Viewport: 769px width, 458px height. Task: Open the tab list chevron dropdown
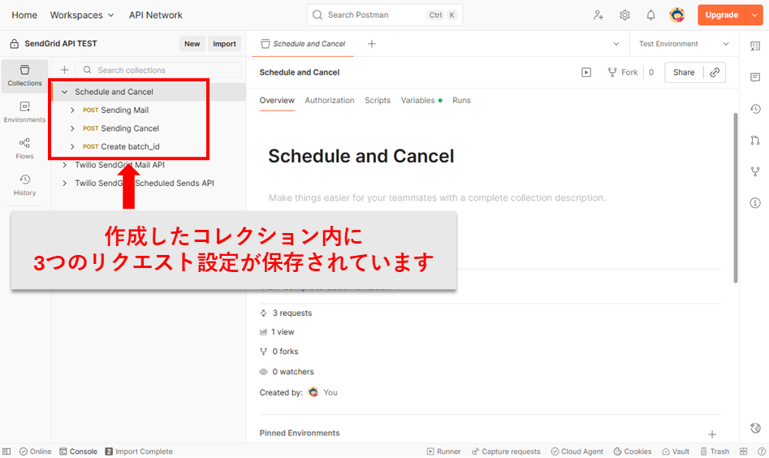616,44
